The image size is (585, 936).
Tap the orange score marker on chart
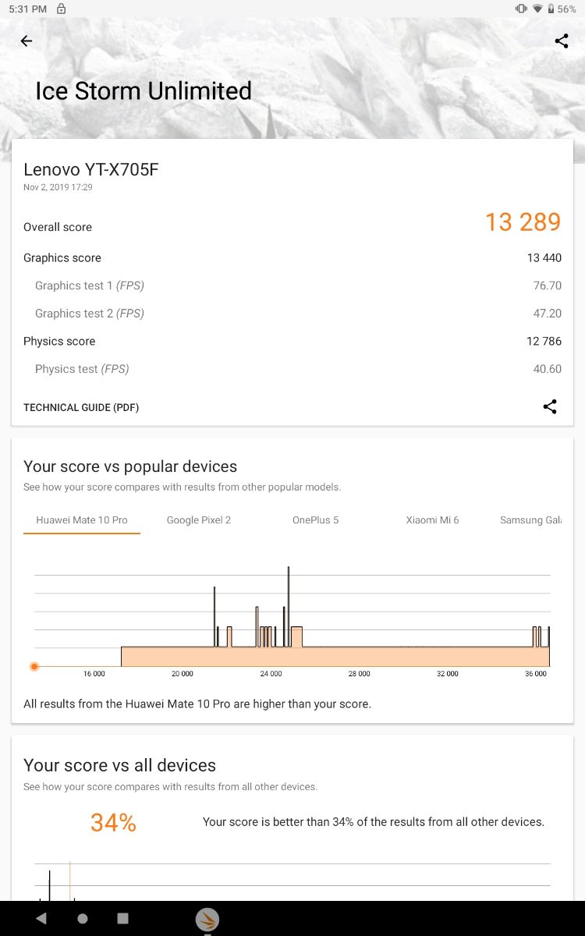click(34, 666)
